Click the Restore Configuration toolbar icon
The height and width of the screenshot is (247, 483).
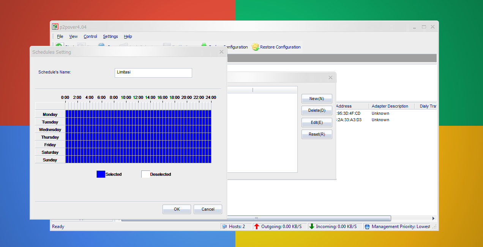[255, 47]
